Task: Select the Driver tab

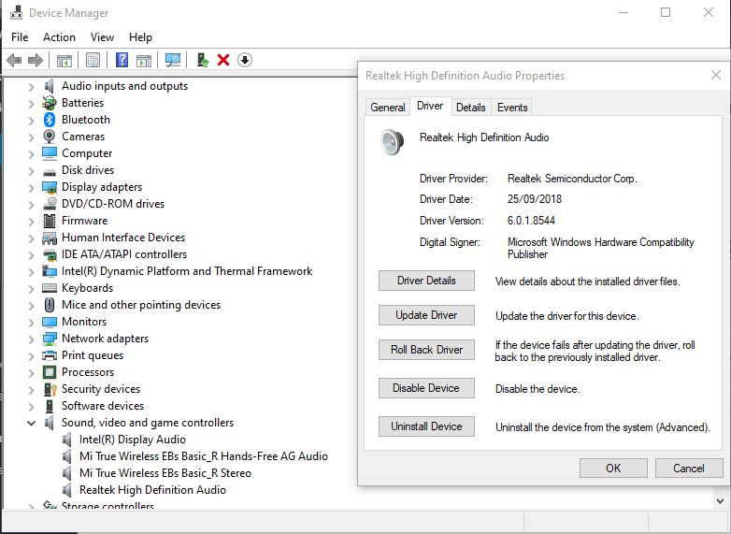Action: click(430, 106)
